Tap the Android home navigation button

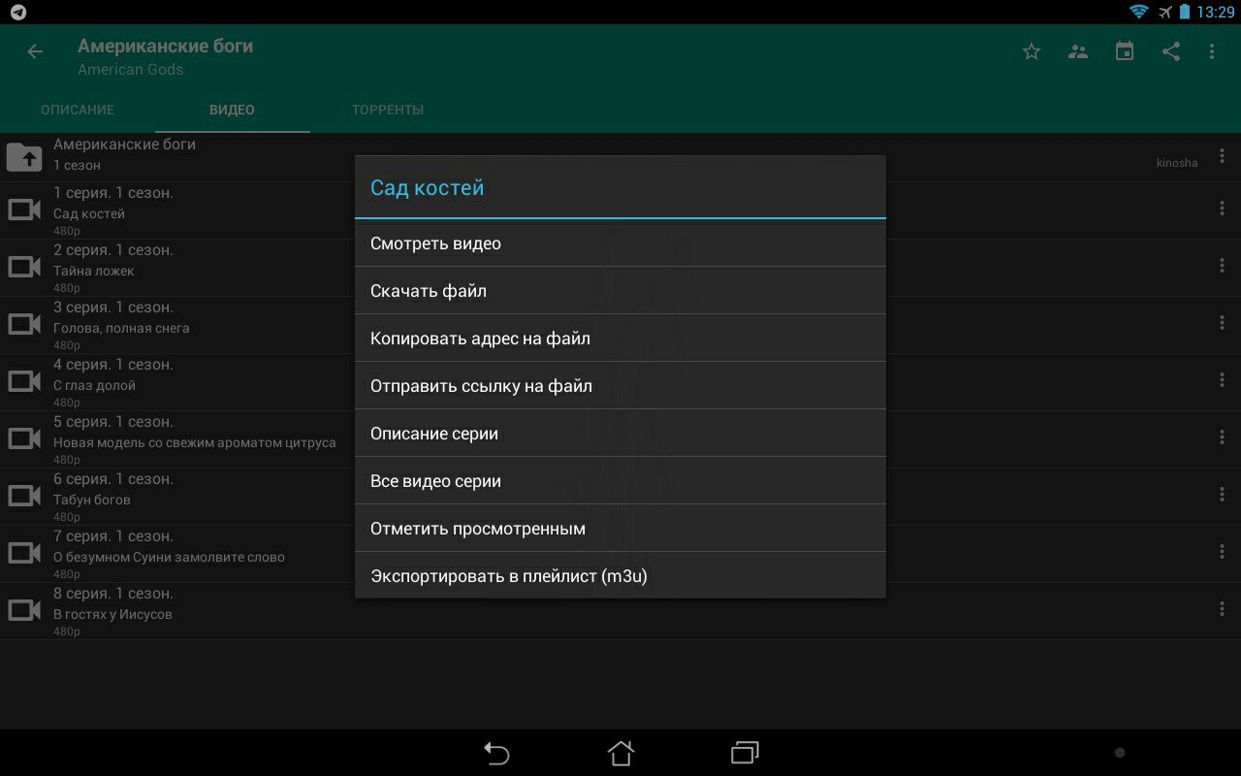[x=620, y=753]
